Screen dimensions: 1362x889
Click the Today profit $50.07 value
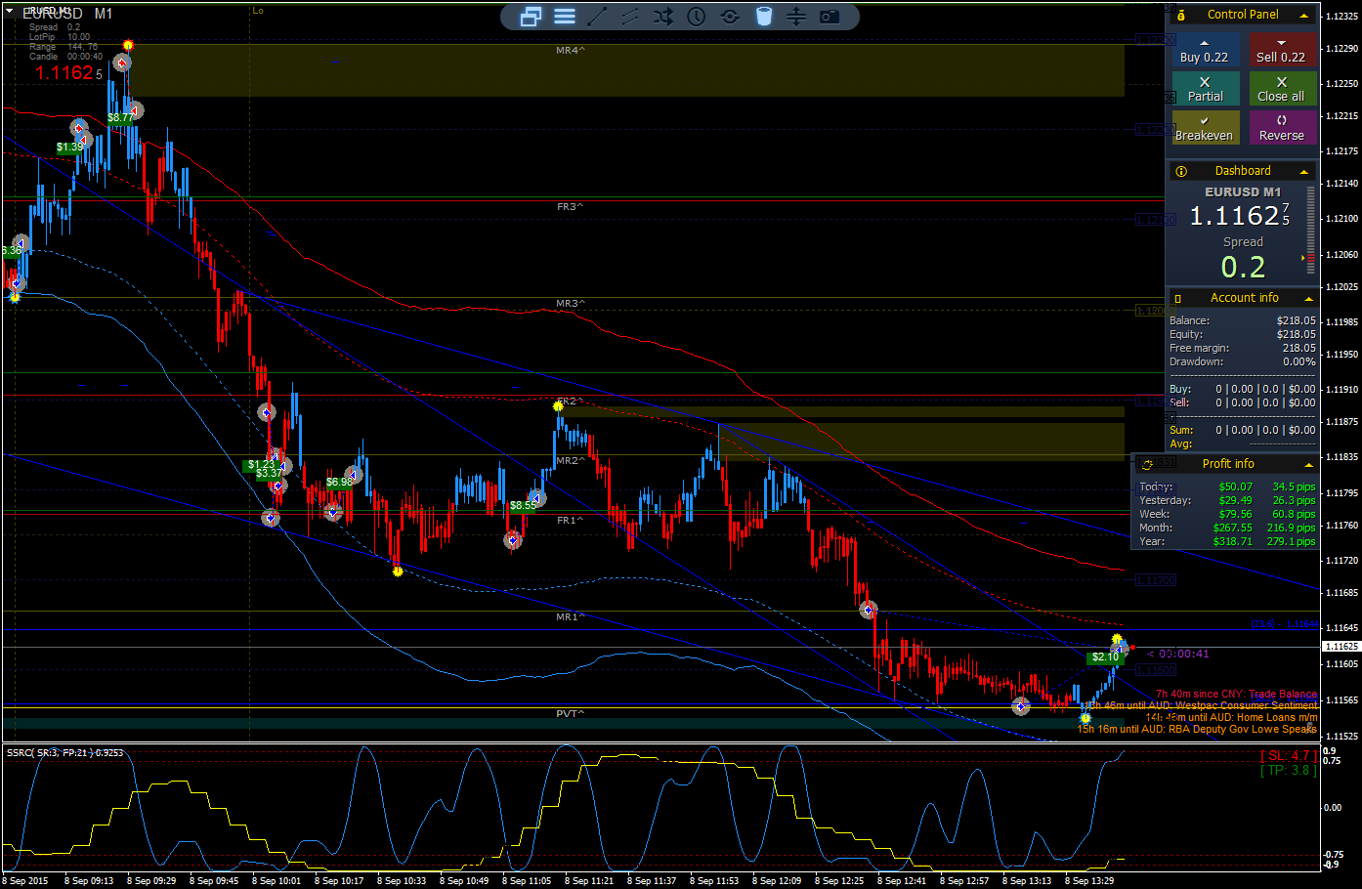(x=1235, y=487)
